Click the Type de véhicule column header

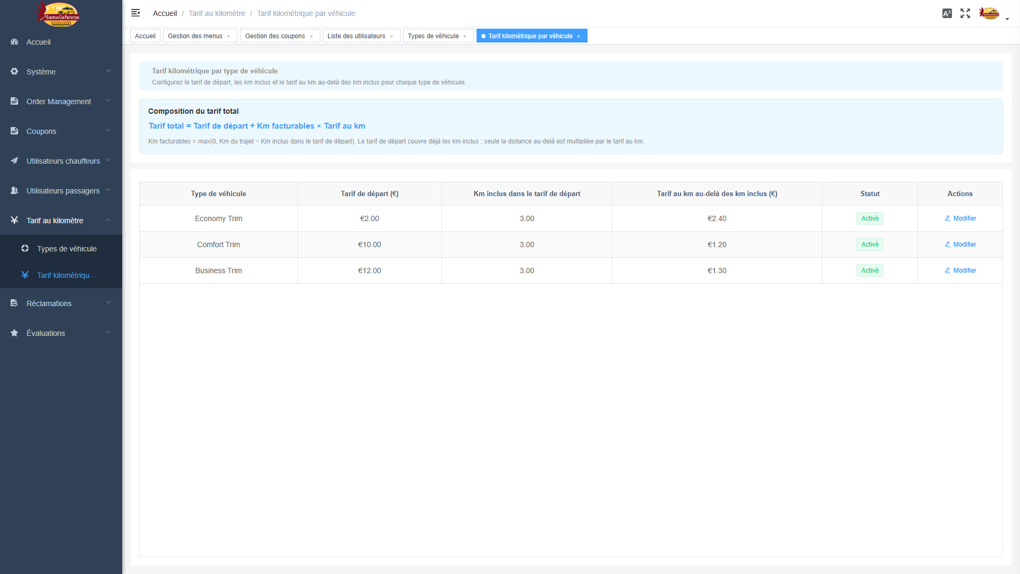click(x=218, y=193)
